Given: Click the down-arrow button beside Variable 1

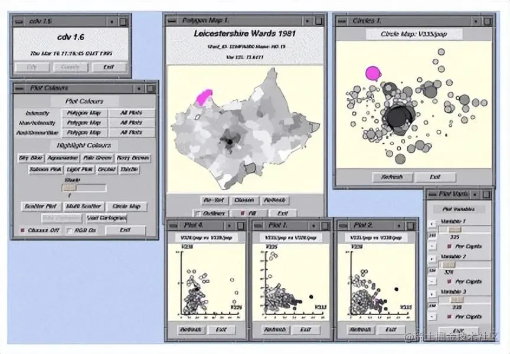Looking at the screenshot, I should pos(432,224).
